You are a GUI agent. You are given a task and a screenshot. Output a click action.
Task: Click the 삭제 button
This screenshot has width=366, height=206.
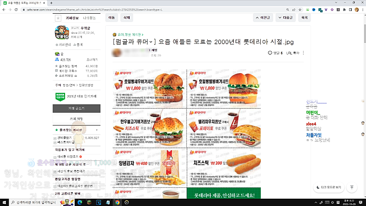coord(127,17)
